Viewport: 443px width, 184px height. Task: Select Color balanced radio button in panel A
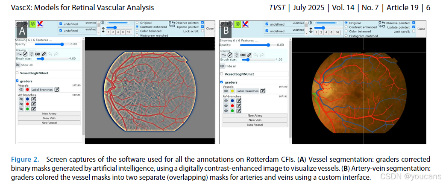pos(137,31)
